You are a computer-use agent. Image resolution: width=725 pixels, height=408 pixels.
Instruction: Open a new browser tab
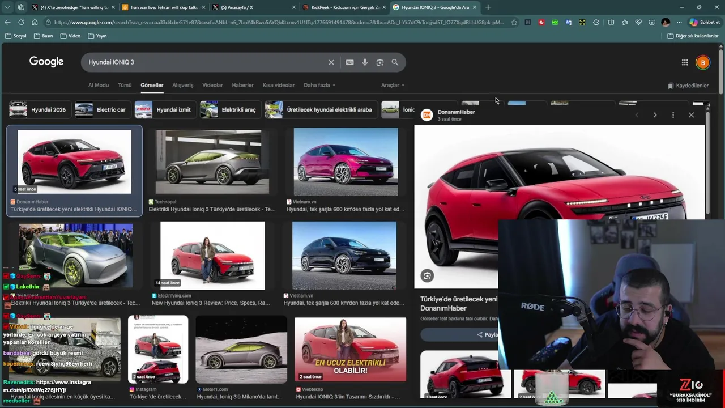click(x=488, y=7)
